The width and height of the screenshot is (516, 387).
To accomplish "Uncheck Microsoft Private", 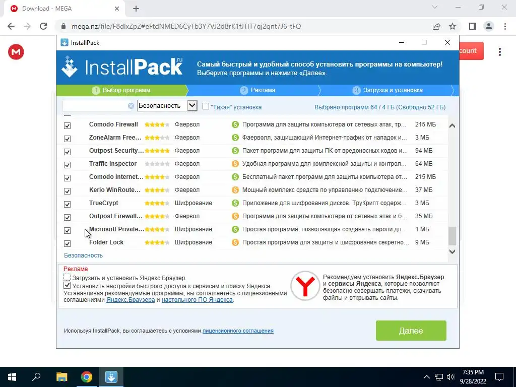I will [67, 230].
